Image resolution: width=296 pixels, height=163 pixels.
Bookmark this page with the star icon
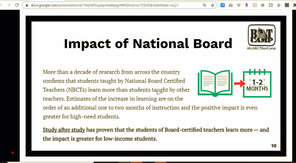coord(212,5)
